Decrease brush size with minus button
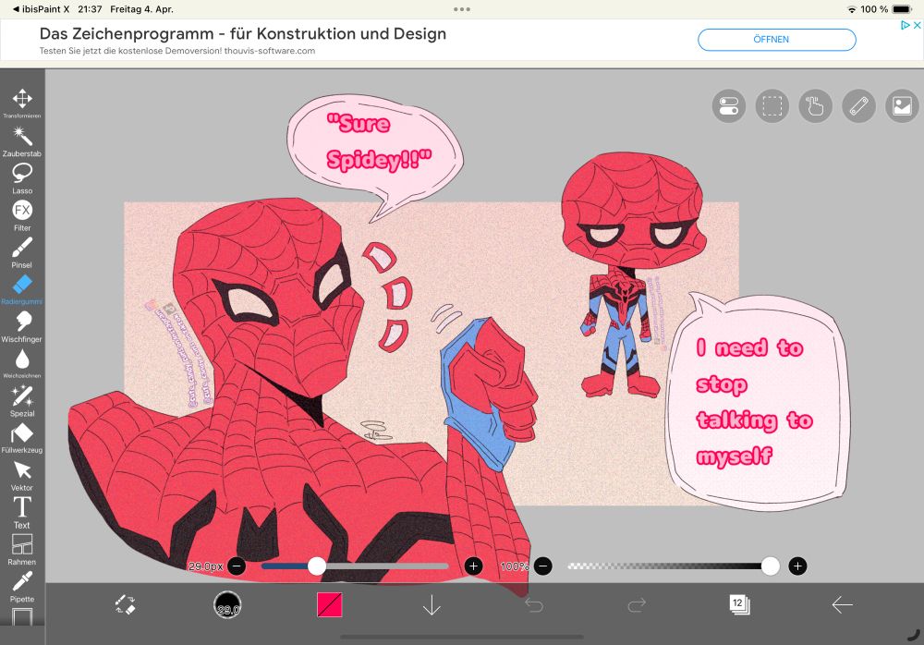 [x=237, y=566]
